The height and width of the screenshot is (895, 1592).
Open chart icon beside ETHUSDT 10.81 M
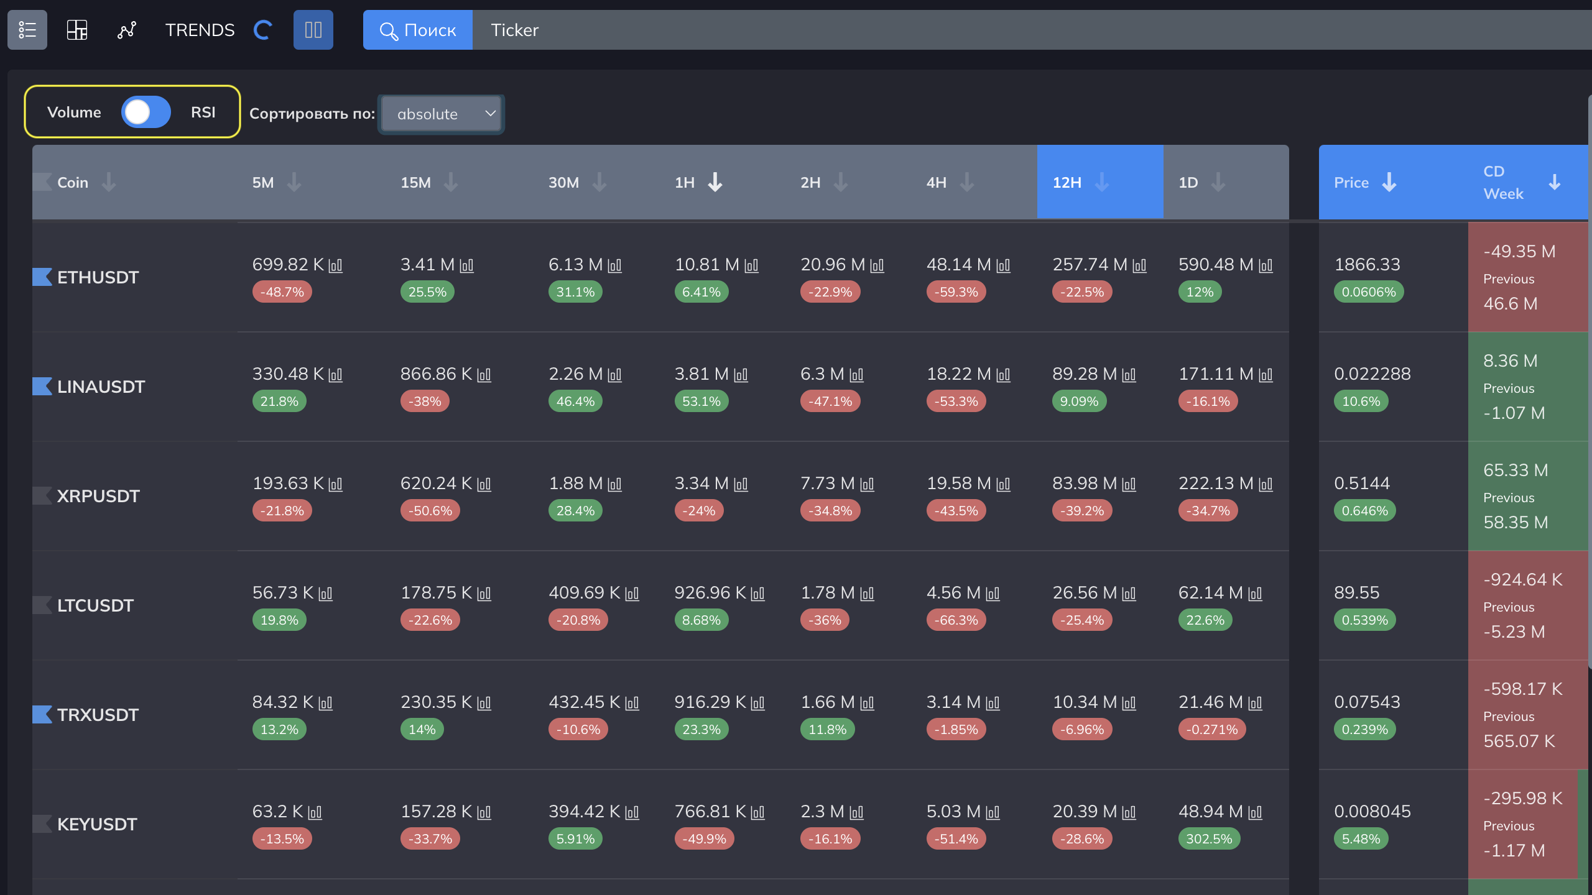coord(751,266)
